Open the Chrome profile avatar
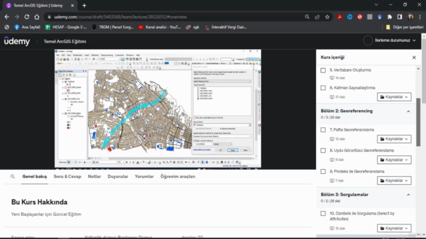 (410, 17)
